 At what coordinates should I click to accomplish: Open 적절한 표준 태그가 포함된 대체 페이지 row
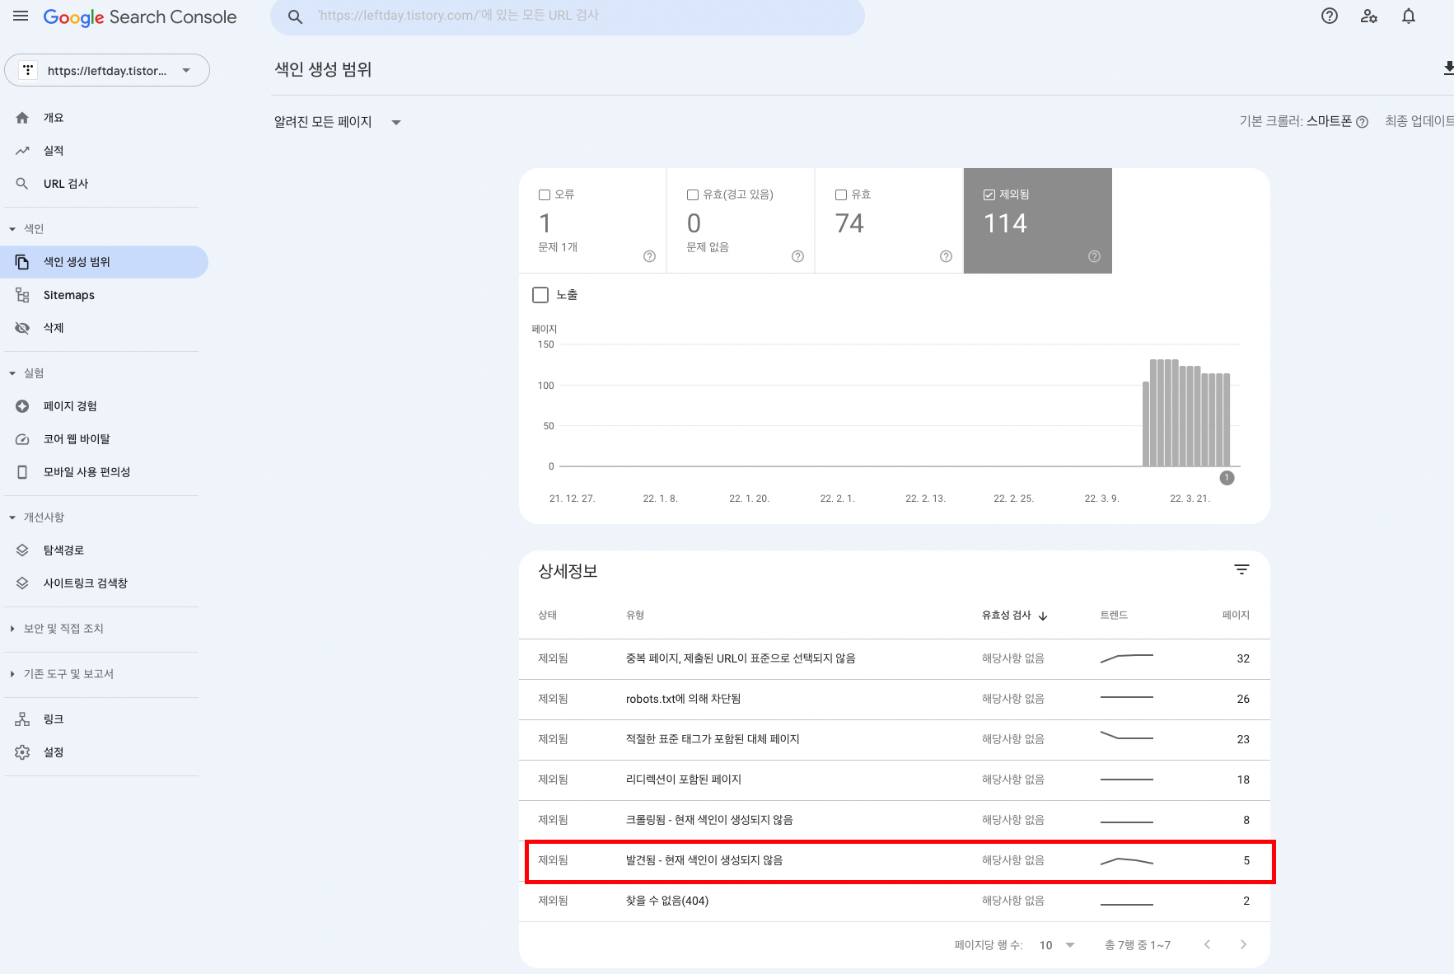coord(894,740)
